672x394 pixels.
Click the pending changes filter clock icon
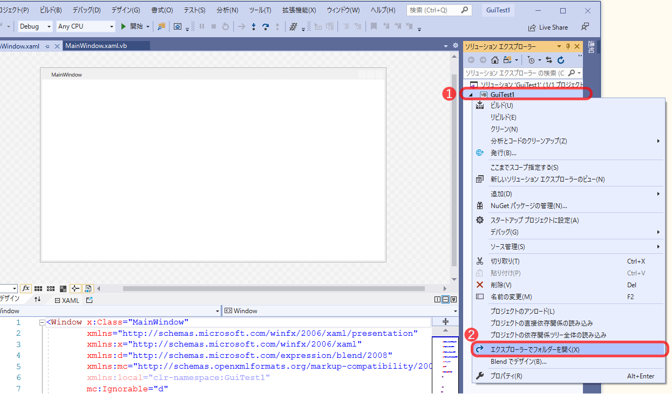532,60
